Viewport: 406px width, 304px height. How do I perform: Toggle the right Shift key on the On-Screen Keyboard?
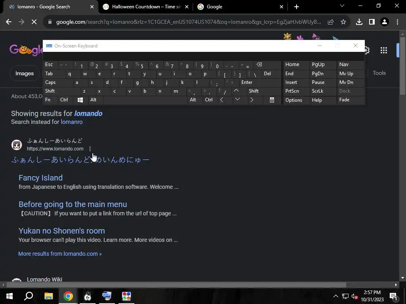[264, 91]
